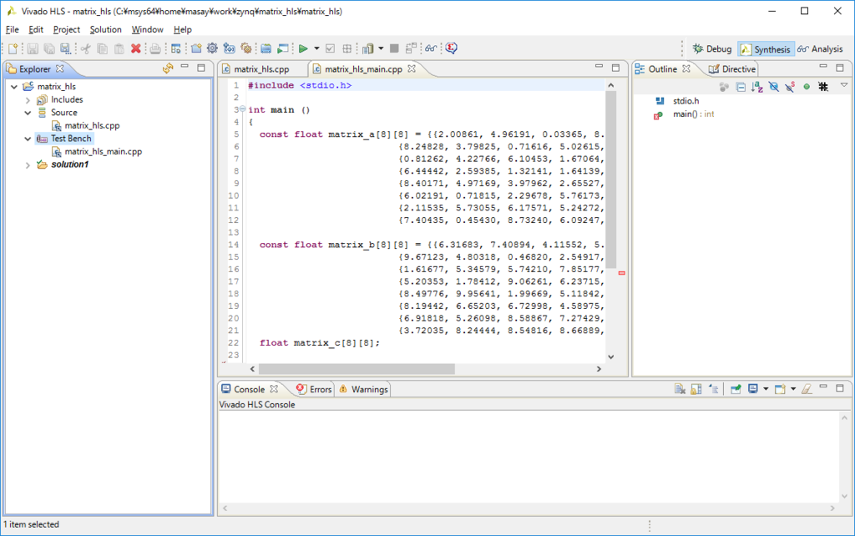Sort Outline alphabetically with a-z icon
The width and height of the screenshot is (855, 536).
click(x=756, y=87)
